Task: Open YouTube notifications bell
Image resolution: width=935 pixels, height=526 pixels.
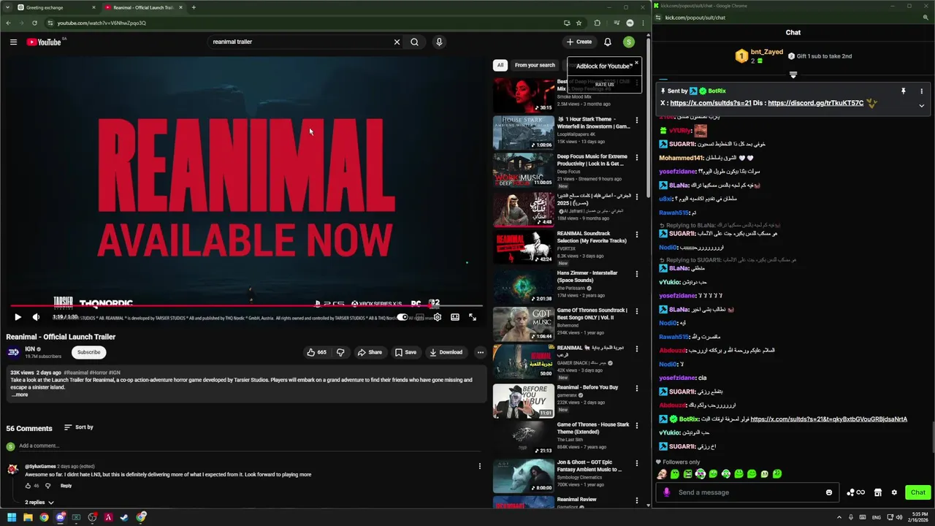Action: 607,42
